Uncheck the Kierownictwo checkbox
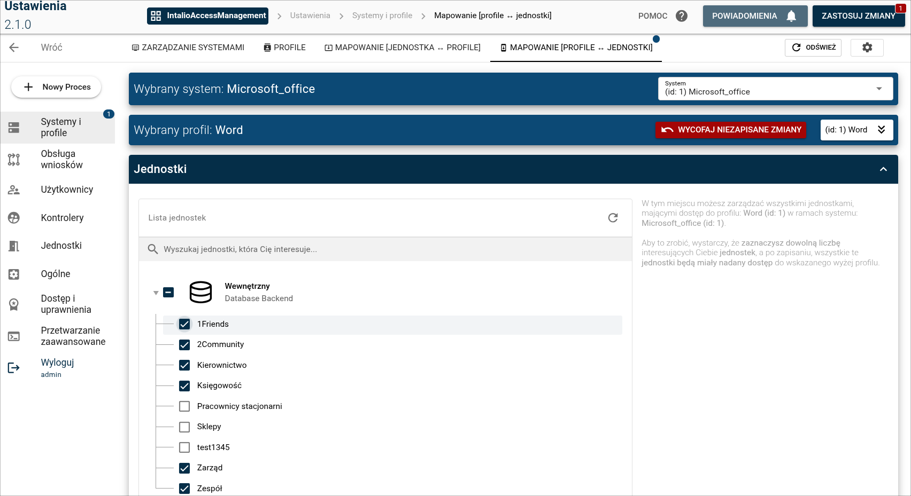Screen dimensions: 911x496 (184, 365)
